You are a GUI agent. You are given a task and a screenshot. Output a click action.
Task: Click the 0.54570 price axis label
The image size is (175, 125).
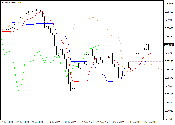coord(169,103)
